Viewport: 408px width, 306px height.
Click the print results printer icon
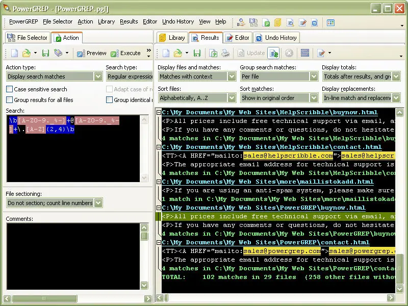coord(225,53)
